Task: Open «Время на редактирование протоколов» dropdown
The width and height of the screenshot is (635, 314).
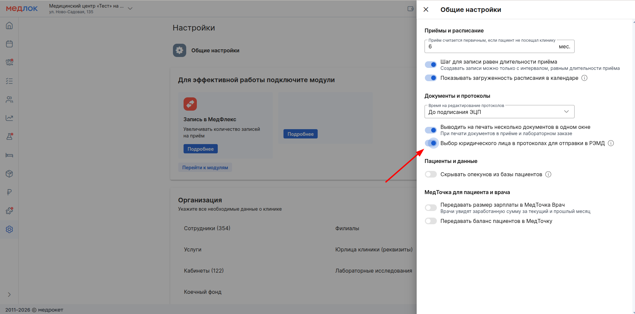Action: 499,112
